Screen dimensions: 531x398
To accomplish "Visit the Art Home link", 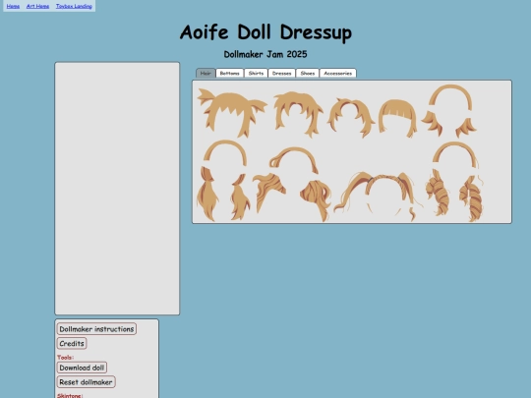I will [x=37, y=6].
